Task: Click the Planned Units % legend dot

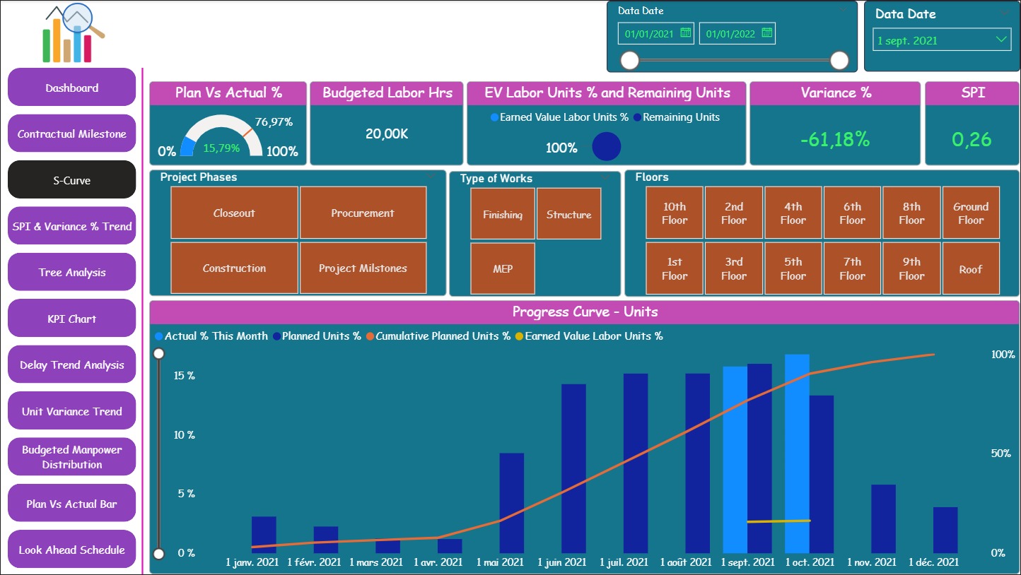Action: pos(276,336)
